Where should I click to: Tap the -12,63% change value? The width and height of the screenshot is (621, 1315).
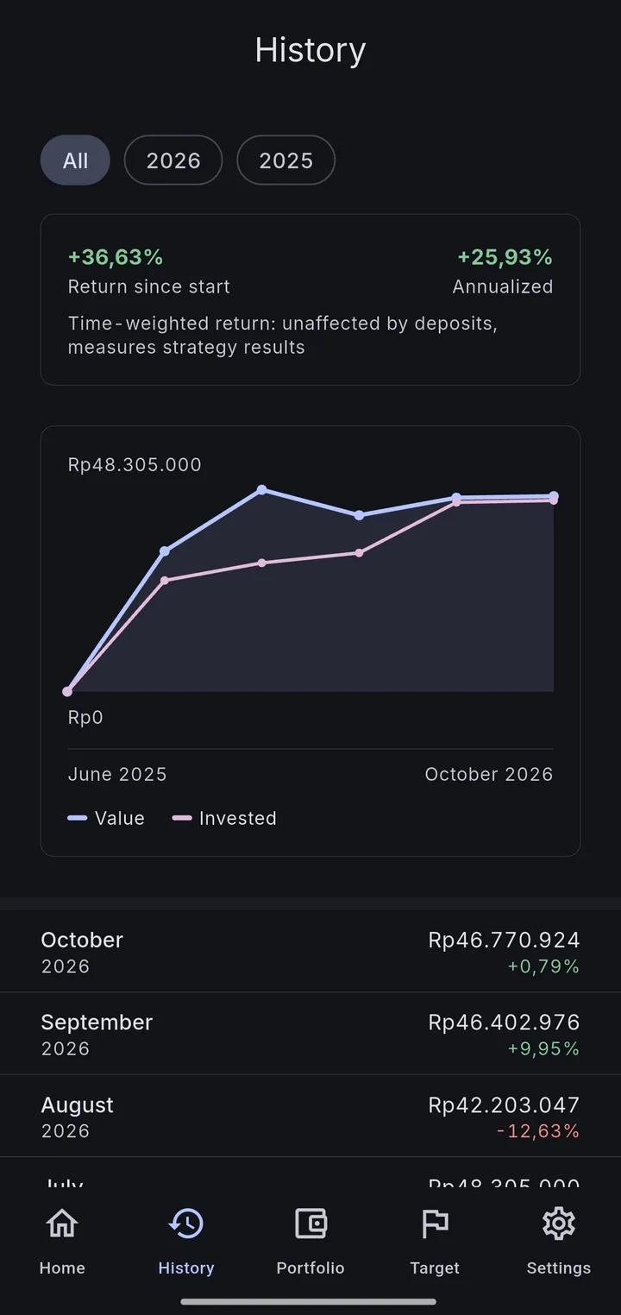pos(538,1131)
